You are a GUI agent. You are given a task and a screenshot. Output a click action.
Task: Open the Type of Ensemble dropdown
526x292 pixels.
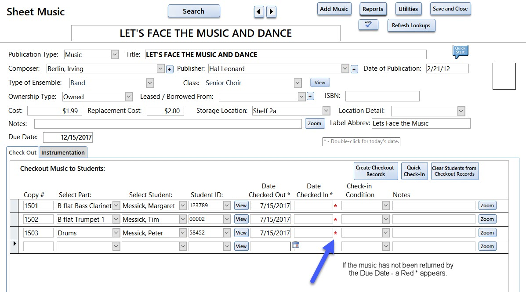pos(150,83)
